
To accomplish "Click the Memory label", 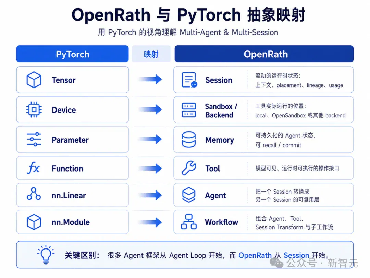I will pyautogui.click(x=220, y=140).
